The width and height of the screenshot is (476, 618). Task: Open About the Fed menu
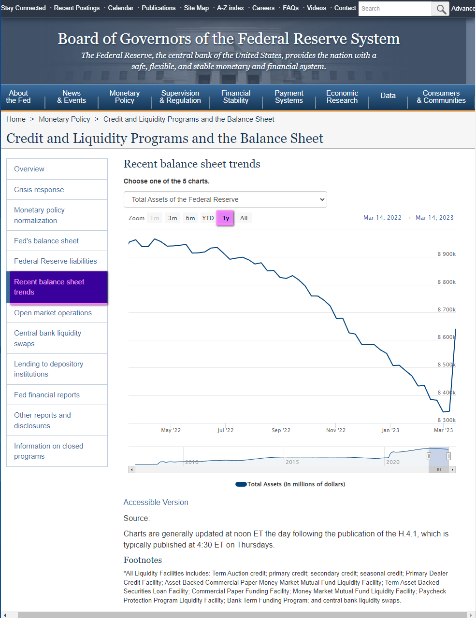pyautogui.click(x=18, y=97)
